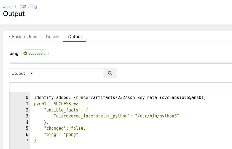
Task: Click the 232 - ping breadcrumb link
Action: click(x=28, y=7)
